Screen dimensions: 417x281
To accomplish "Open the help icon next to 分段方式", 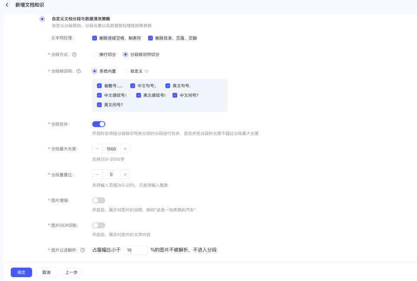I will [74, 54].
